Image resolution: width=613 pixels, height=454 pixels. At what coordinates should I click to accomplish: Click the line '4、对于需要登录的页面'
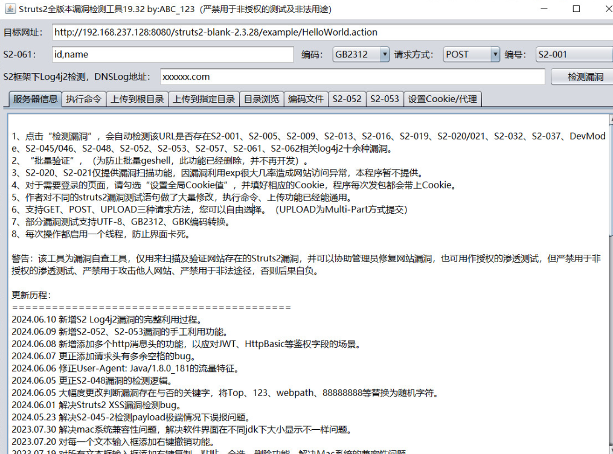coord(234,185)
